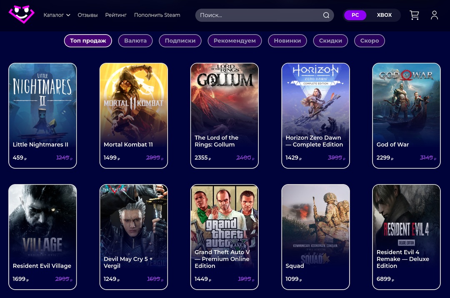Image resolution: width=450 pixels, height=298 pixels.
Task: Select the Рекомендуем filter tab
Action: tap(235, 41)
